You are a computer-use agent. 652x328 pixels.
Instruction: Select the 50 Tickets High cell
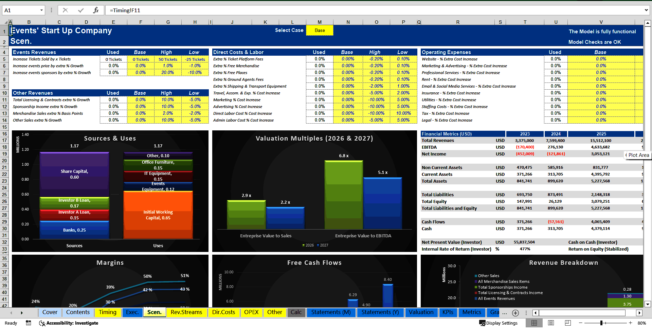click(x=168, y=59)
